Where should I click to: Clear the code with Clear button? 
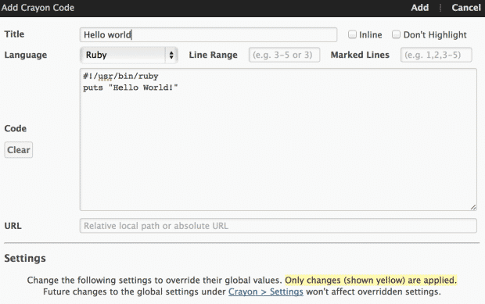pyautogui.click(x=19, y=150)
